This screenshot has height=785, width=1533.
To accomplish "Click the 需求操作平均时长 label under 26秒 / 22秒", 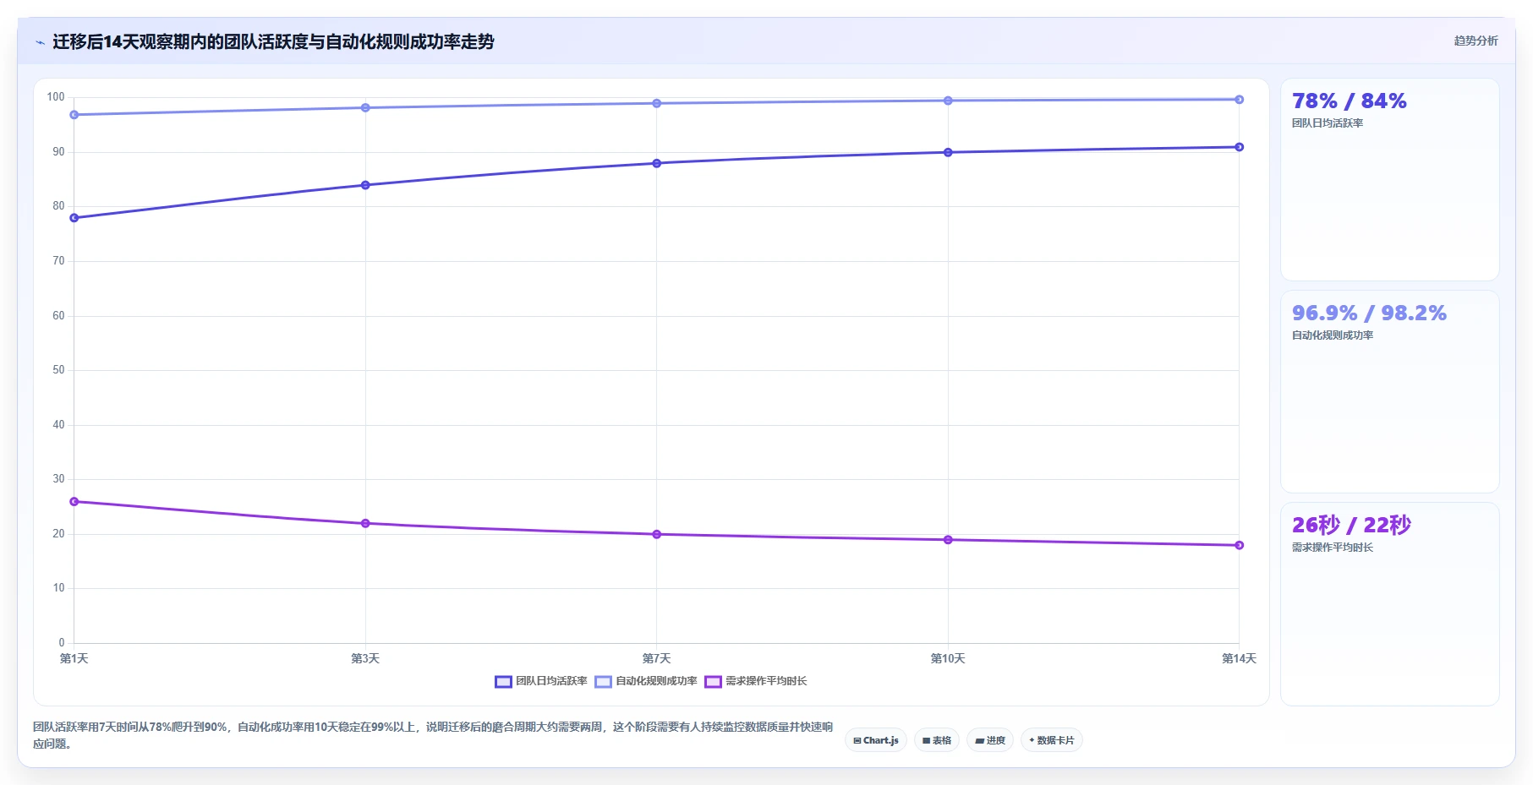I will [1333, 548].
